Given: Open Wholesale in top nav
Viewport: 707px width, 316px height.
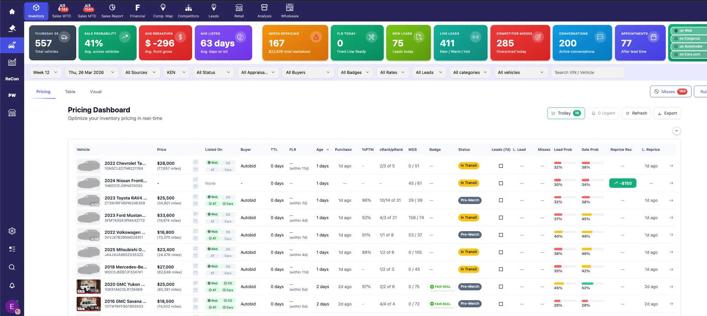Looking at the screenshot, I should pyautogui.click(x=290, y=11).
